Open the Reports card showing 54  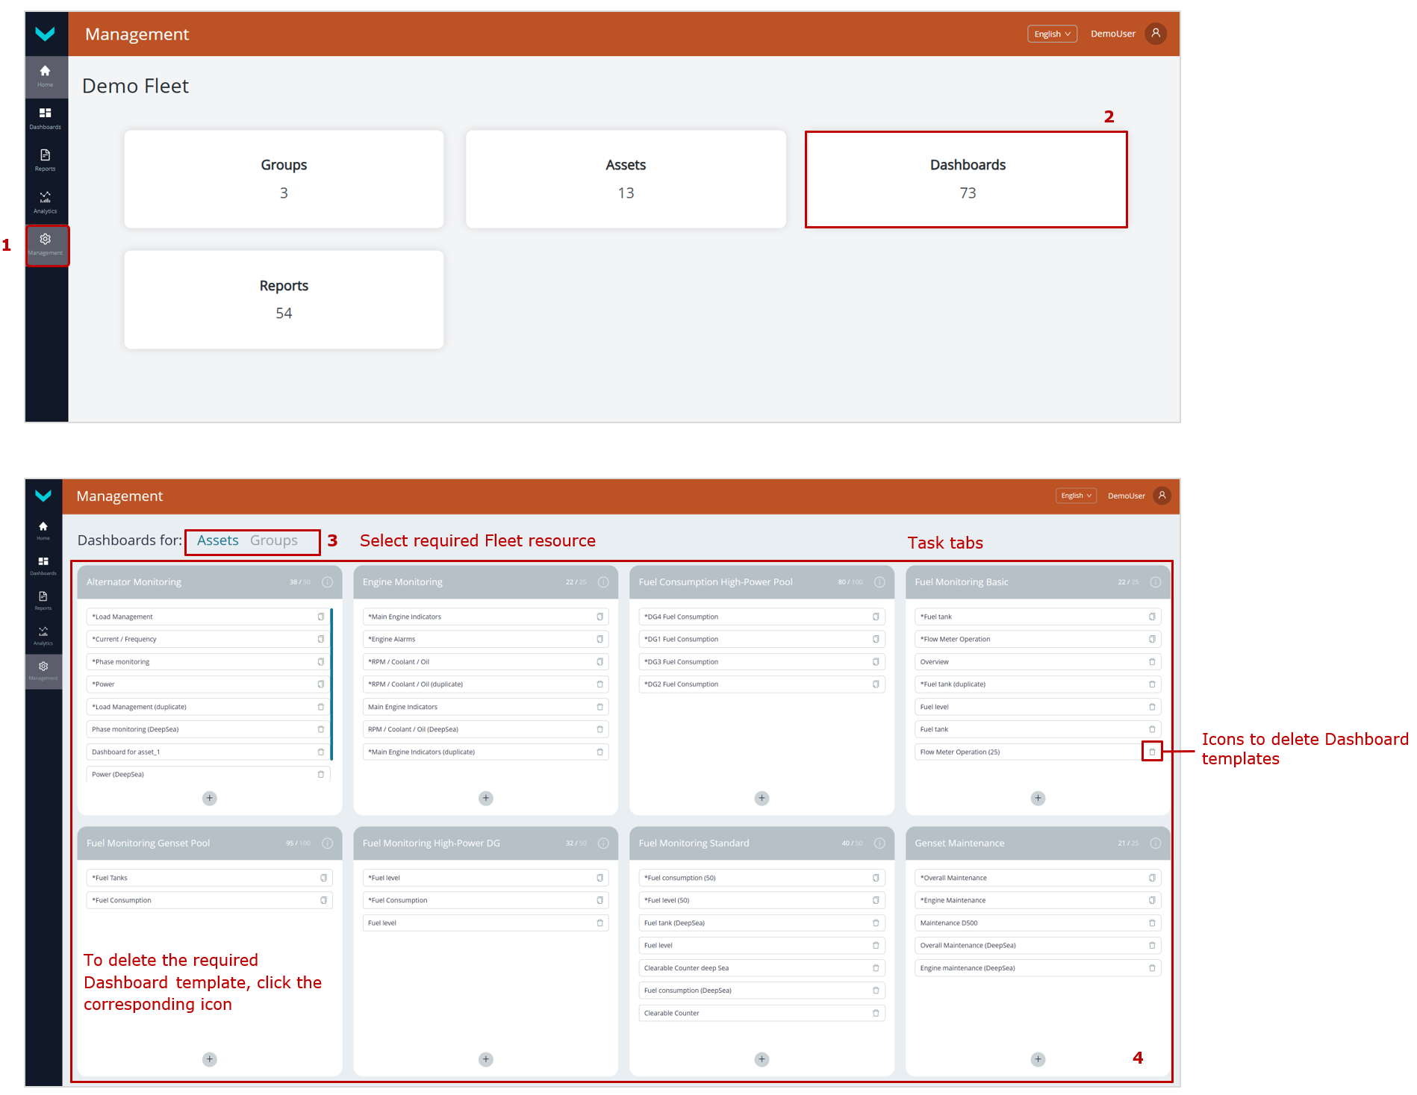point(284,299)
